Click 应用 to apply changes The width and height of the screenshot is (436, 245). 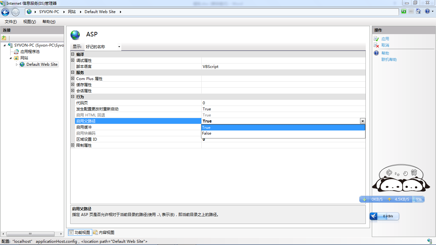tap(385, 39)
